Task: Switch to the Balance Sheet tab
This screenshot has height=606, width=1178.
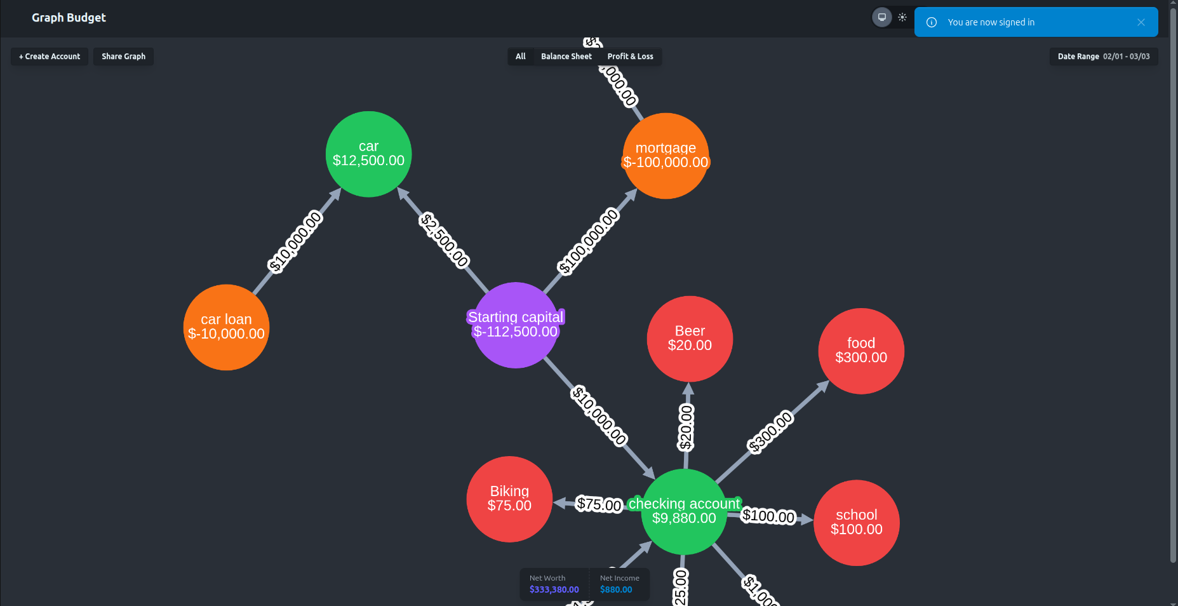Action: pos(566,56)
